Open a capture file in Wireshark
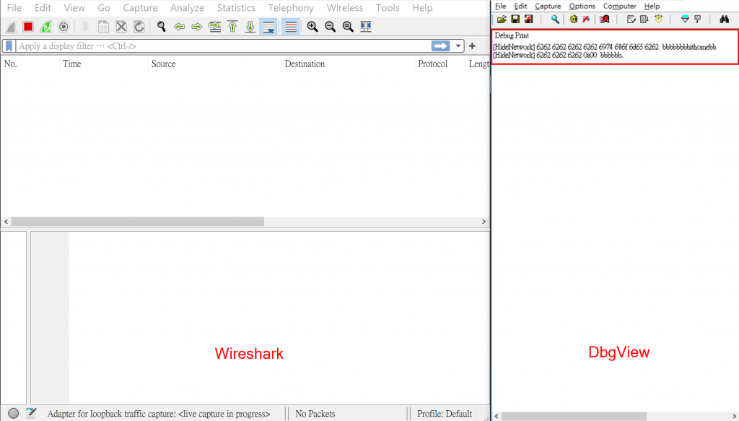 85,27
